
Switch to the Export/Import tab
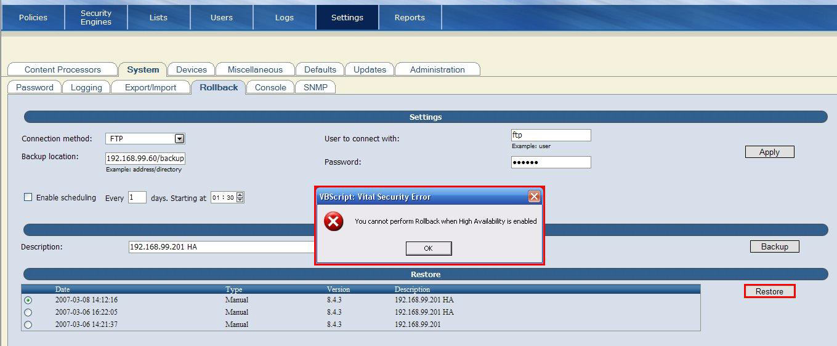(x=150, y=87)
